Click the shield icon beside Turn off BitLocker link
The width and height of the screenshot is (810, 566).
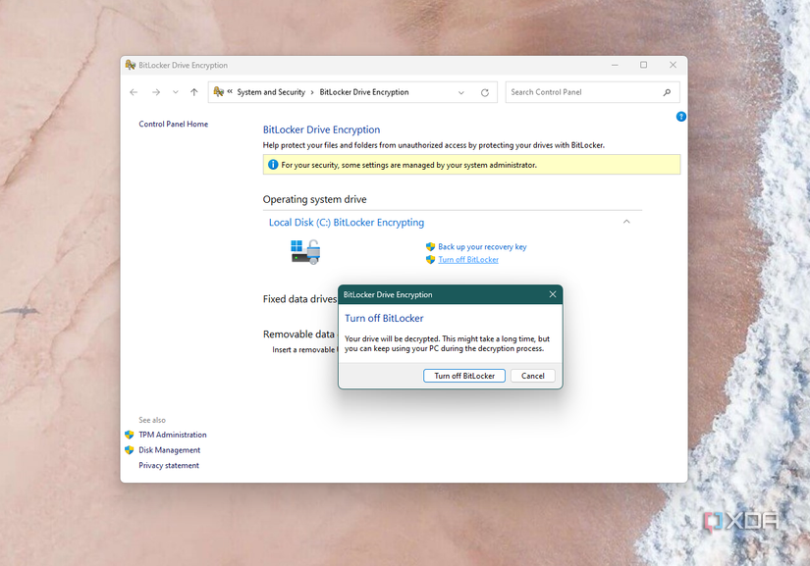click(x=430, y=260)
